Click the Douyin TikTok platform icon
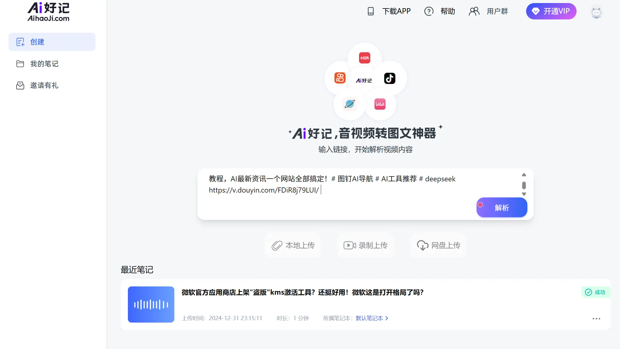 (389, 78)
